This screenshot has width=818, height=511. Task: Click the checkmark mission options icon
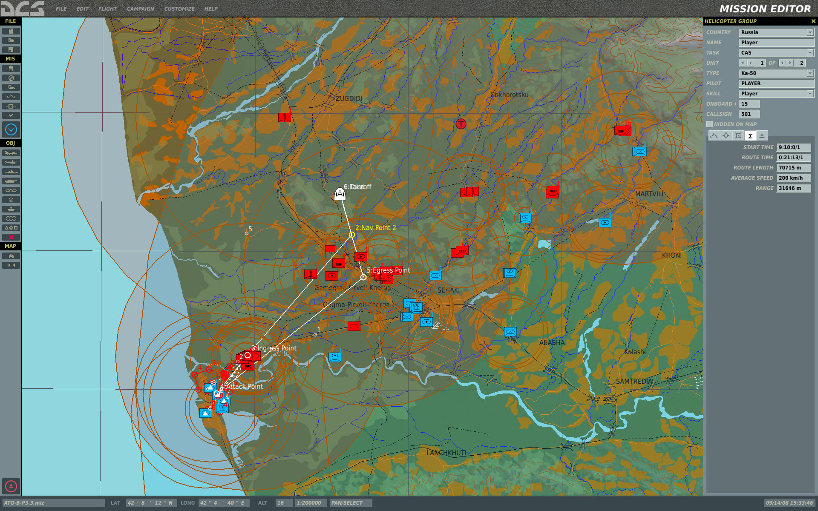[x=11, y=115]
